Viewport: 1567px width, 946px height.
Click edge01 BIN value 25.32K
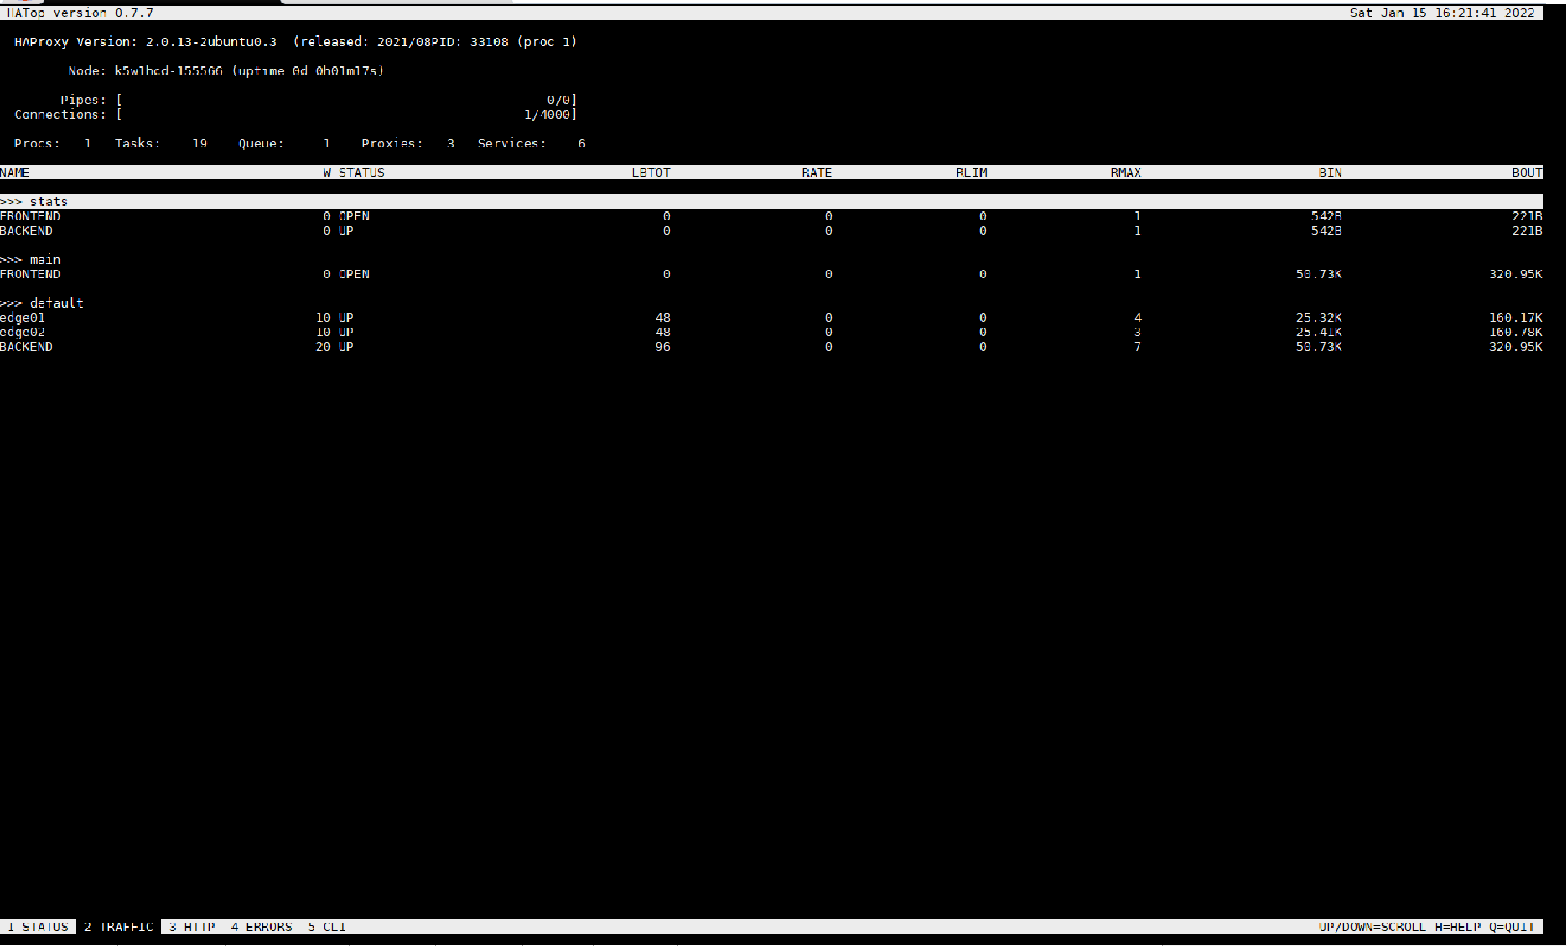pos(1319,318)
